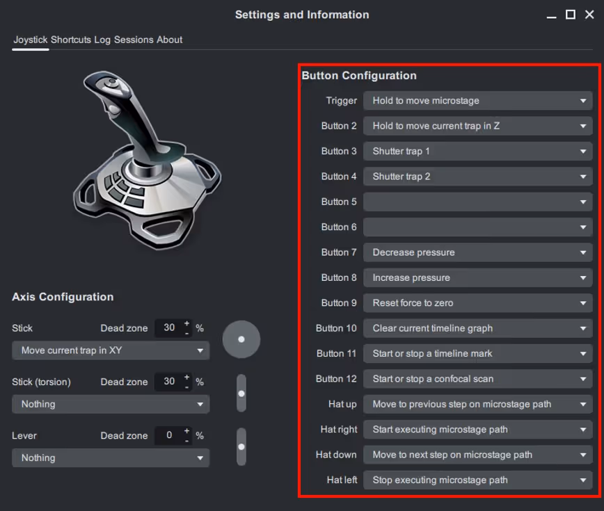Image resolution: width=604 pixels, height=511 pixels.
Task: Click the Lever label
Action: click(x=24, y=436)
